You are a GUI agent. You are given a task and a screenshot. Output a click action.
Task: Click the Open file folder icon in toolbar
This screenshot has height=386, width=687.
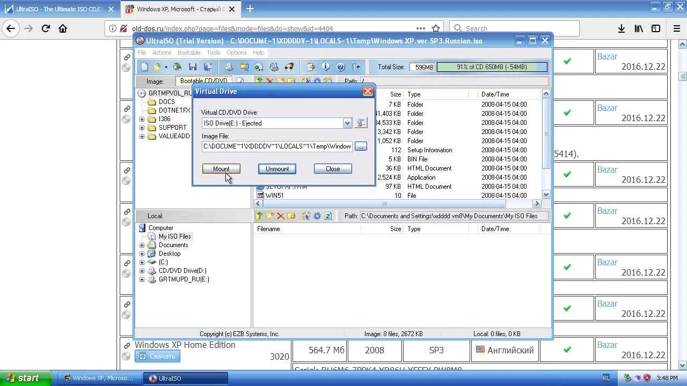coord(157,67)
